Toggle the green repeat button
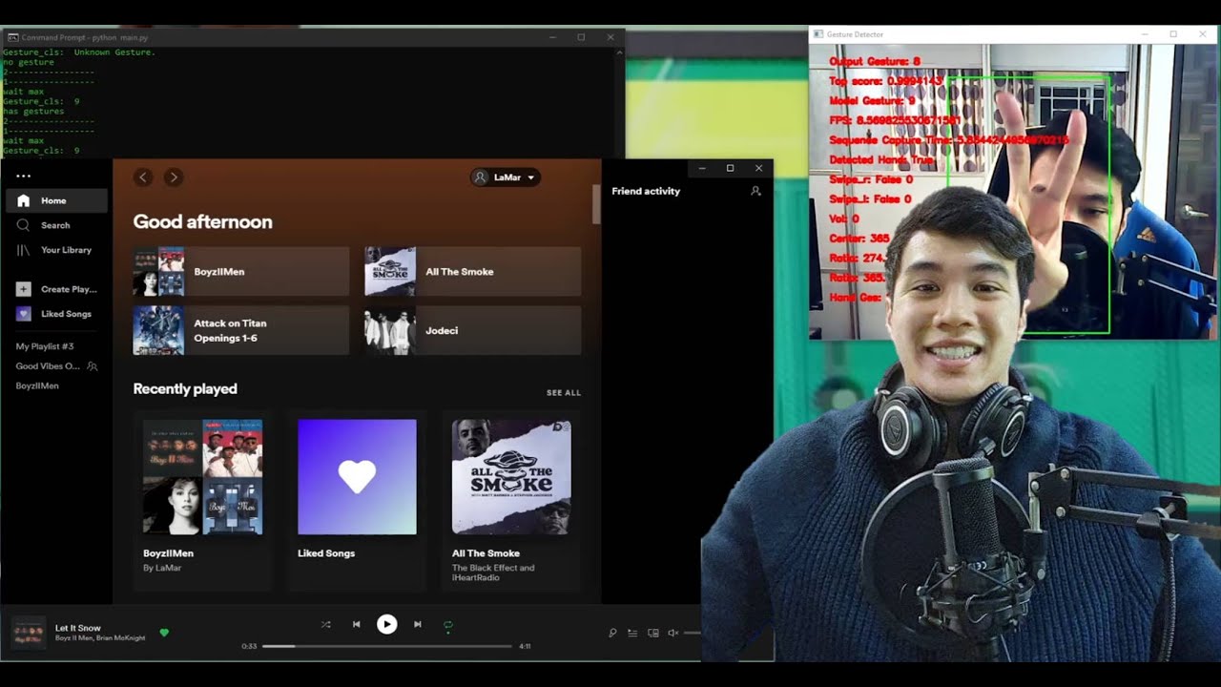 447,625
